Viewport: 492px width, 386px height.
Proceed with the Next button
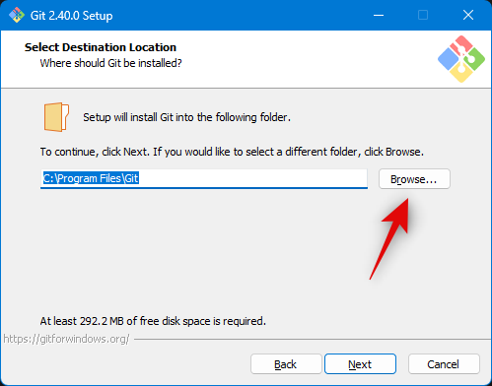click(x=360, y=364)
